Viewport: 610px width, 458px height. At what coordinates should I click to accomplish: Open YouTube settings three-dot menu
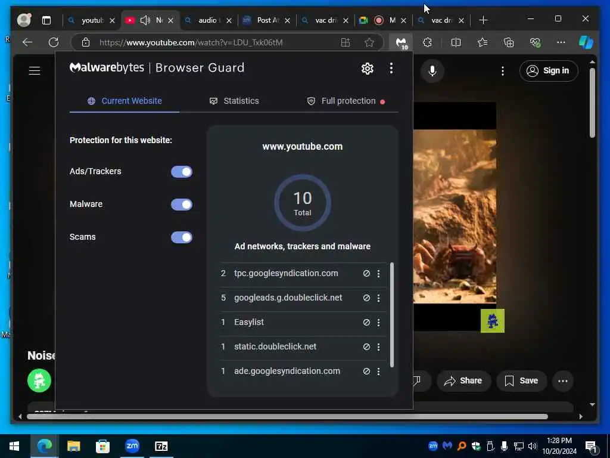(x=503, y=71)
